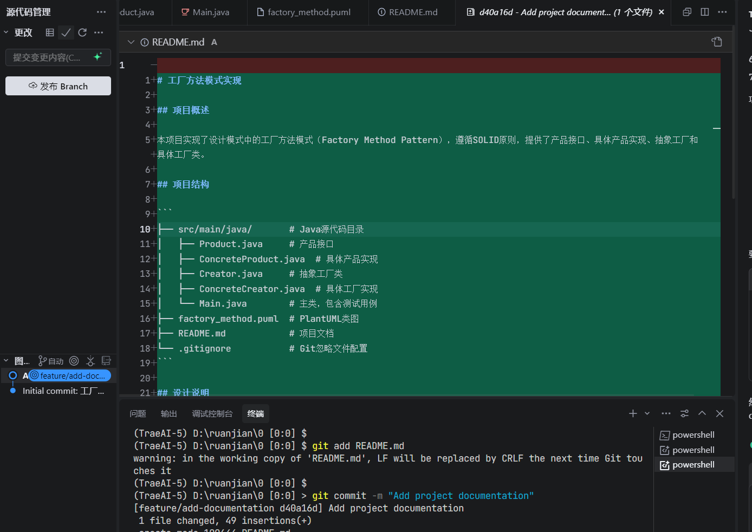Open the new terminal dropdown arrow
The height and width of the screenshot is (532, 752).
coord(647,413)
